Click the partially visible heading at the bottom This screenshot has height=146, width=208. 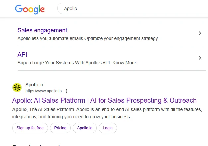pos(36,144)
